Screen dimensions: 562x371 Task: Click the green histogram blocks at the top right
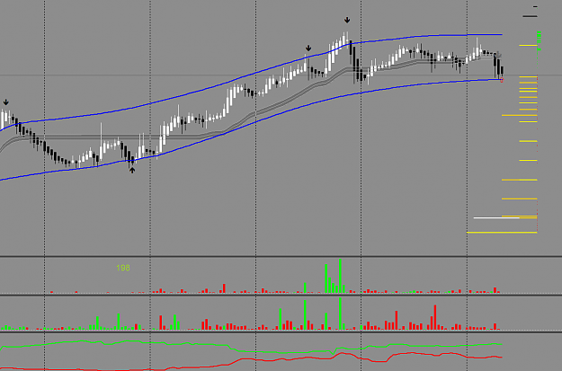539,40
